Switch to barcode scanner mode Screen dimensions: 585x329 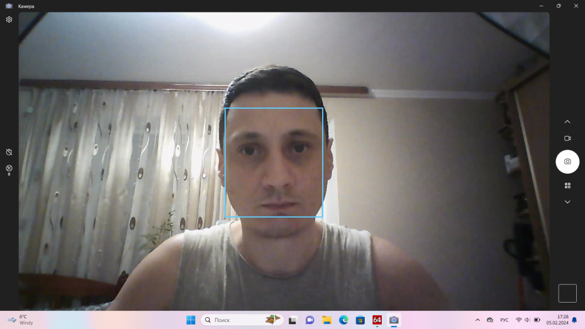(567, 186)
